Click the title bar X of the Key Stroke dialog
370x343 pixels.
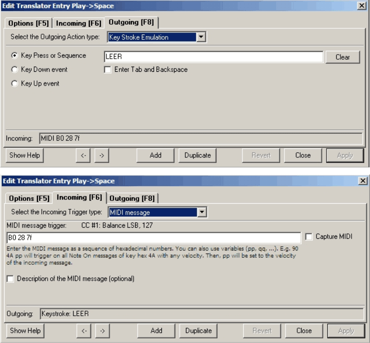pyautogui.click(x=362, y=6)
